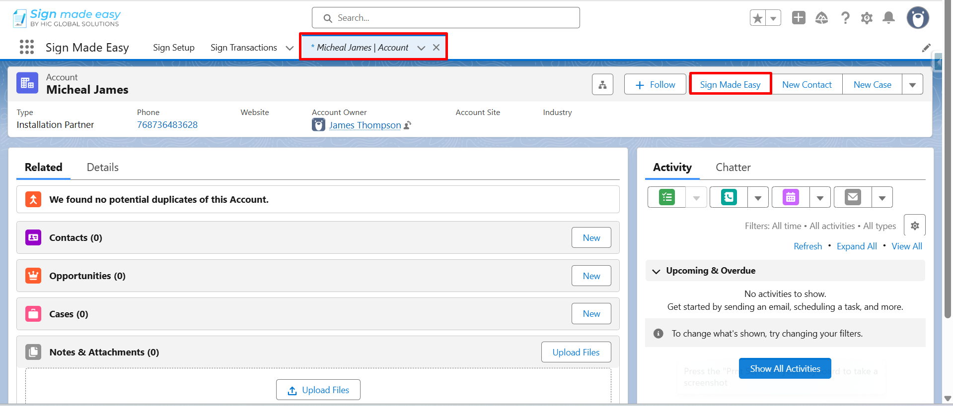Open the Setup gear icon
This screenshot has height=406, width=953.
click(x=867, y=18)
